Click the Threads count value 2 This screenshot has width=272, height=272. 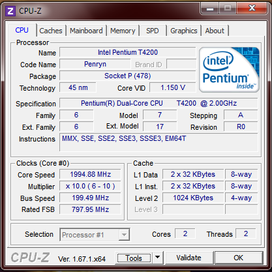coord(246,234)
